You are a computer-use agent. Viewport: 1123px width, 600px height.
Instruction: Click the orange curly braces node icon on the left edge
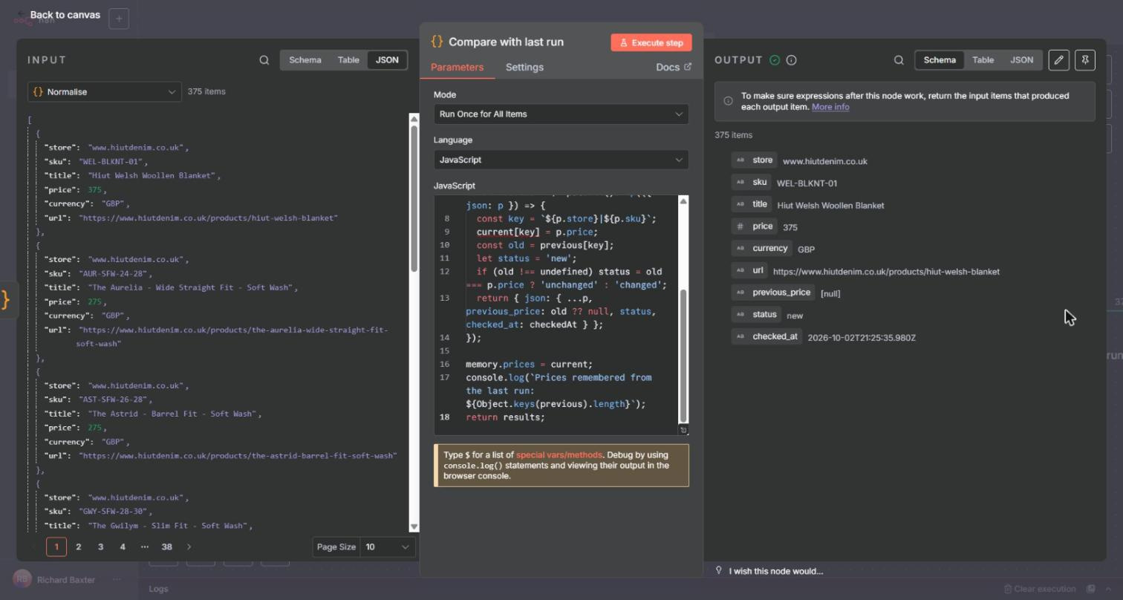(x=5, y=299)
